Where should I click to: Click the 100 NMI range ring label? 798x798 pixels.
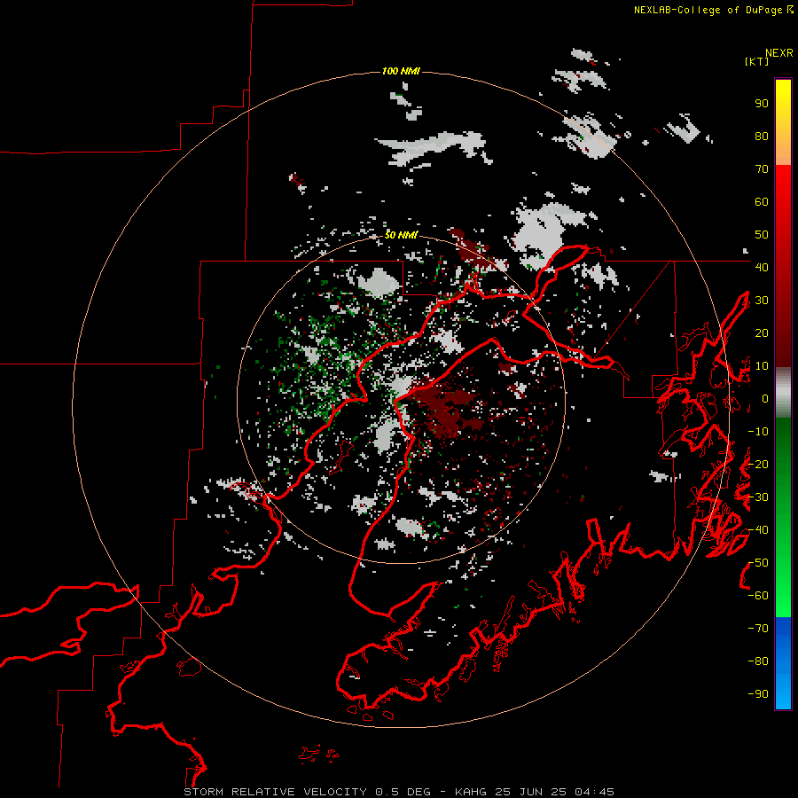pos(401,71)
